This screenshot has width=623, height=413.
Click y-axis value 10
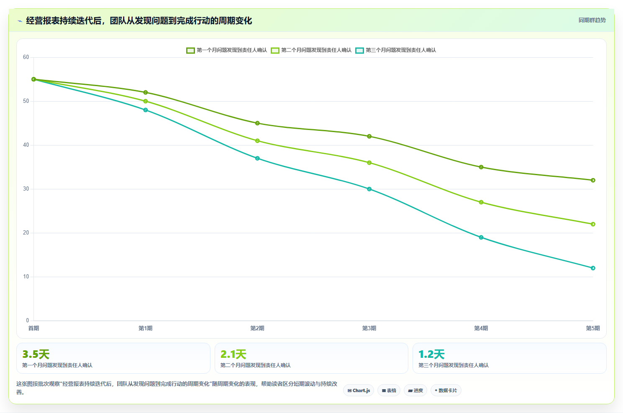pyautogui.click(x=26, y=277)
